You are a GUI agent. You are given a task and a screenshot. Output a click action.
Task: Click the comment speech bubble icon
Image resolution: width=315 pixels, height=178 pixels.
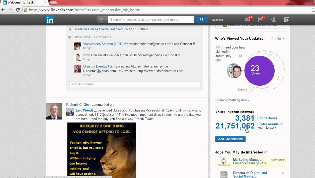70,37
